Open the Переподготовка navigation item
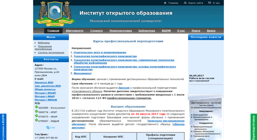 point(121,31)
